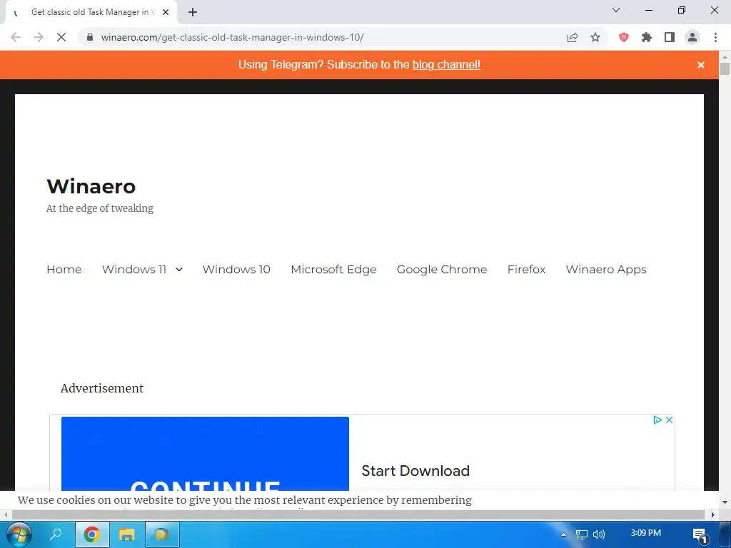Open a new tab with the plus button
The height and width of the screenshot is (548, 731).
coord(193,12)
